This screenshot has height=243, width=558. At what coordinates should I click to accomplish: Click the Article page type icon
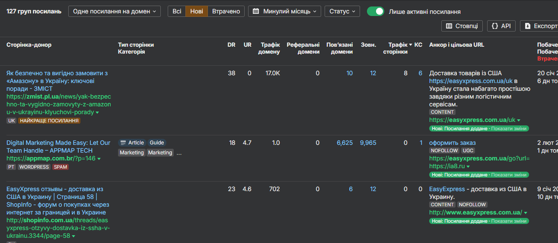click(123, 143)
